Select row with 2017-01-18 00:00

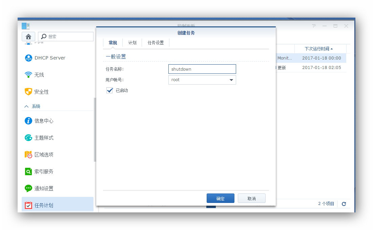click(311, 58)
